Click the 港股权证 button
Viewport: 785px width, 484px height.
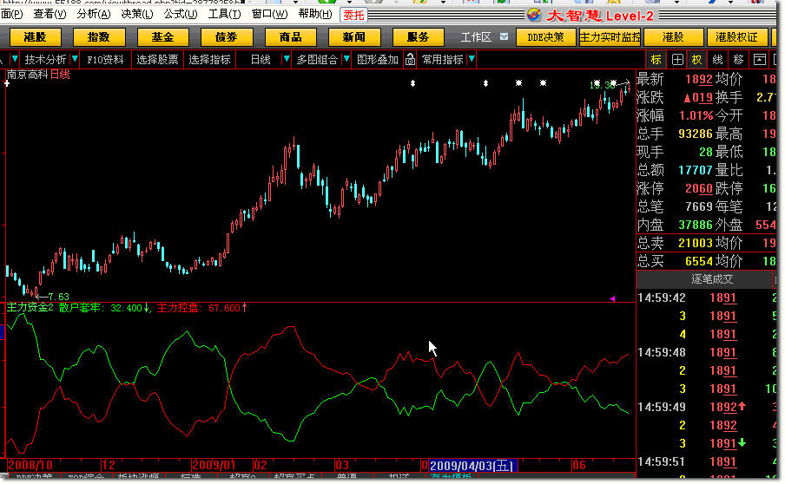pyautogui.click(x=736, y=37)
